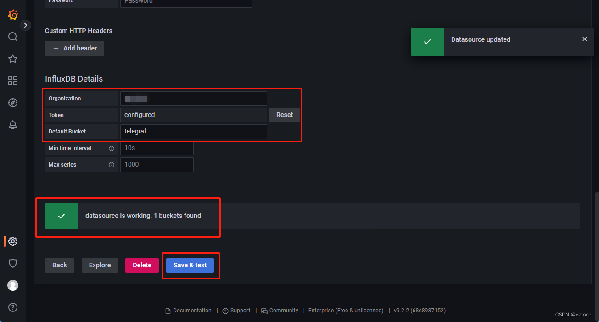Image resolution: width=599 pixels, height=322 pixels.
Task: Reset the configured token
Action: coord(285,115)
